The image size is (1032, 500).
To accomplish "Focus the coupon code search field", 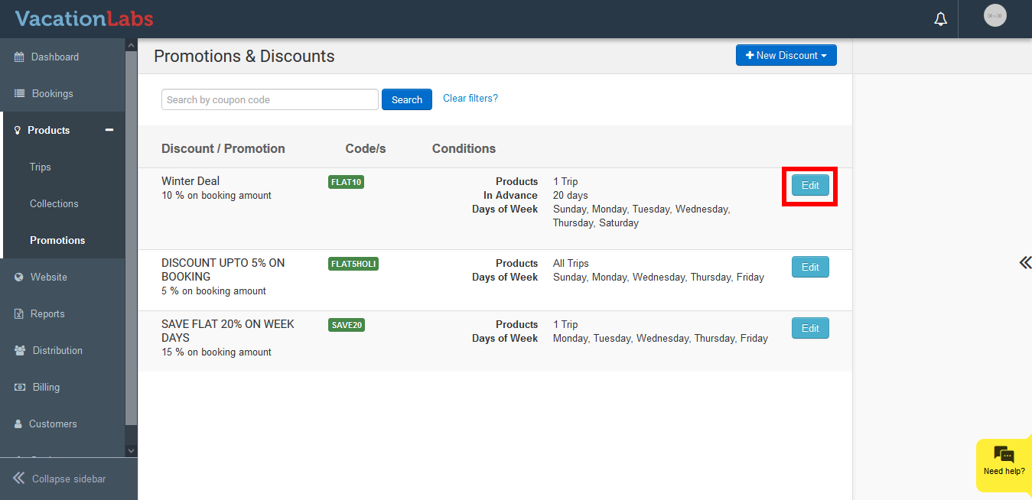I will click(x=269, y=99).
